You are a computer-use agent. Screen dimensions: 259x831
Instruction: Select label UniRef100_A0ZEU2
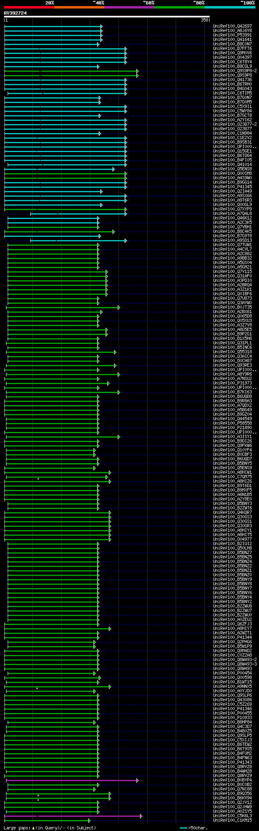(232, 620)
